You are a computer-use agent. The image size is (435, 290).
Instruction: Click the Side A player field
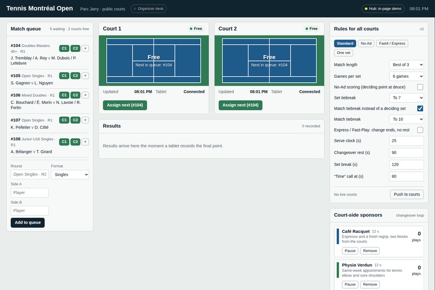click(x=30, y=193)
